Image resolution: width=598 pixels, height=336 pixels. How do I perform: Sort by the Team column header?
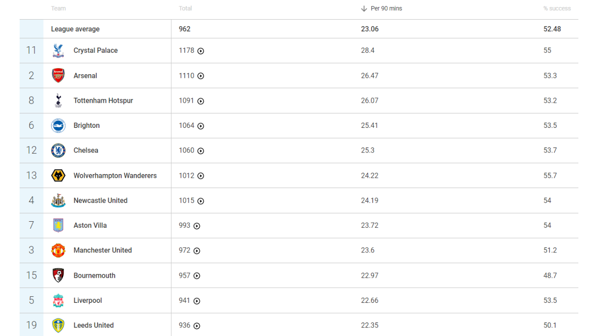point(58,8)
